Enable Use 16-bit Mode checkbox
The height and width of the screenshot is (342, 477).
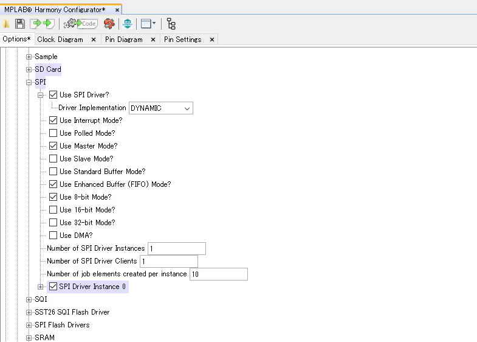coord(53,210)
